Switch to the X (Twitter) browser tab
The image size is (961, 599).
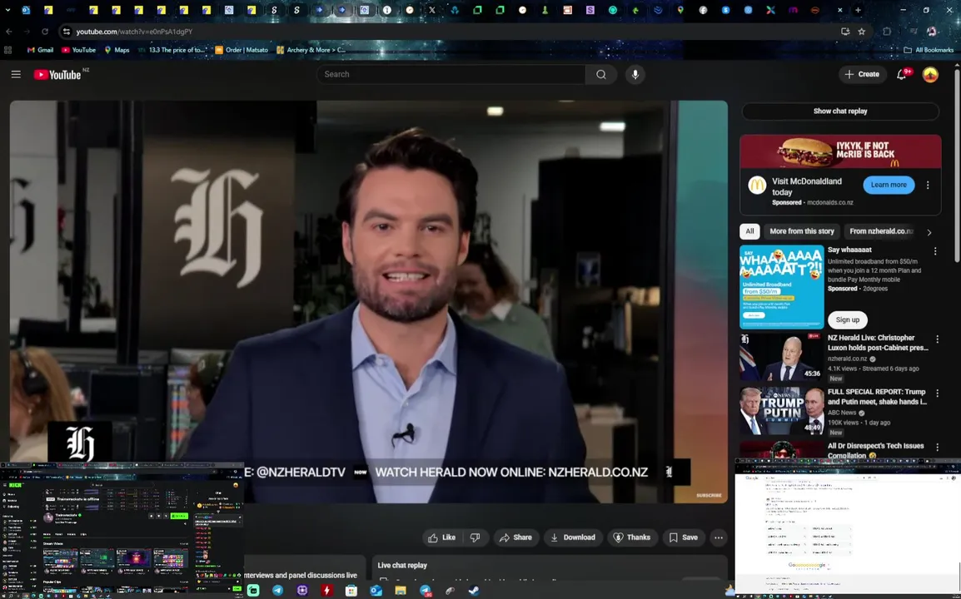point(432,10)
